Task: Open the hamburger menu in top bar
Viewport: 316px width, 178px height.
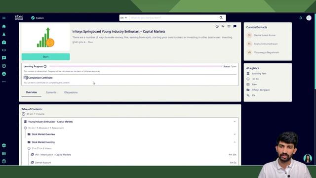Action: pos(4,18)
